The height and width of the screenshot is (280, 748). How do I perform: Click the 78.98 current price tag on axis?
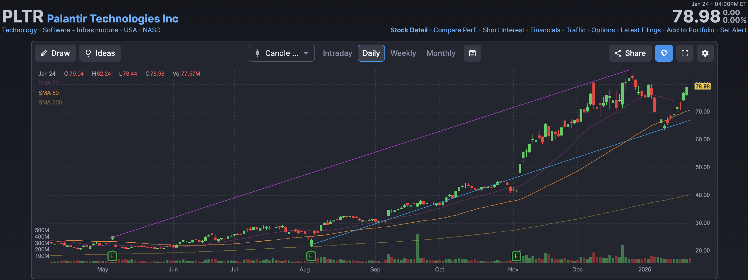(702, 86)
